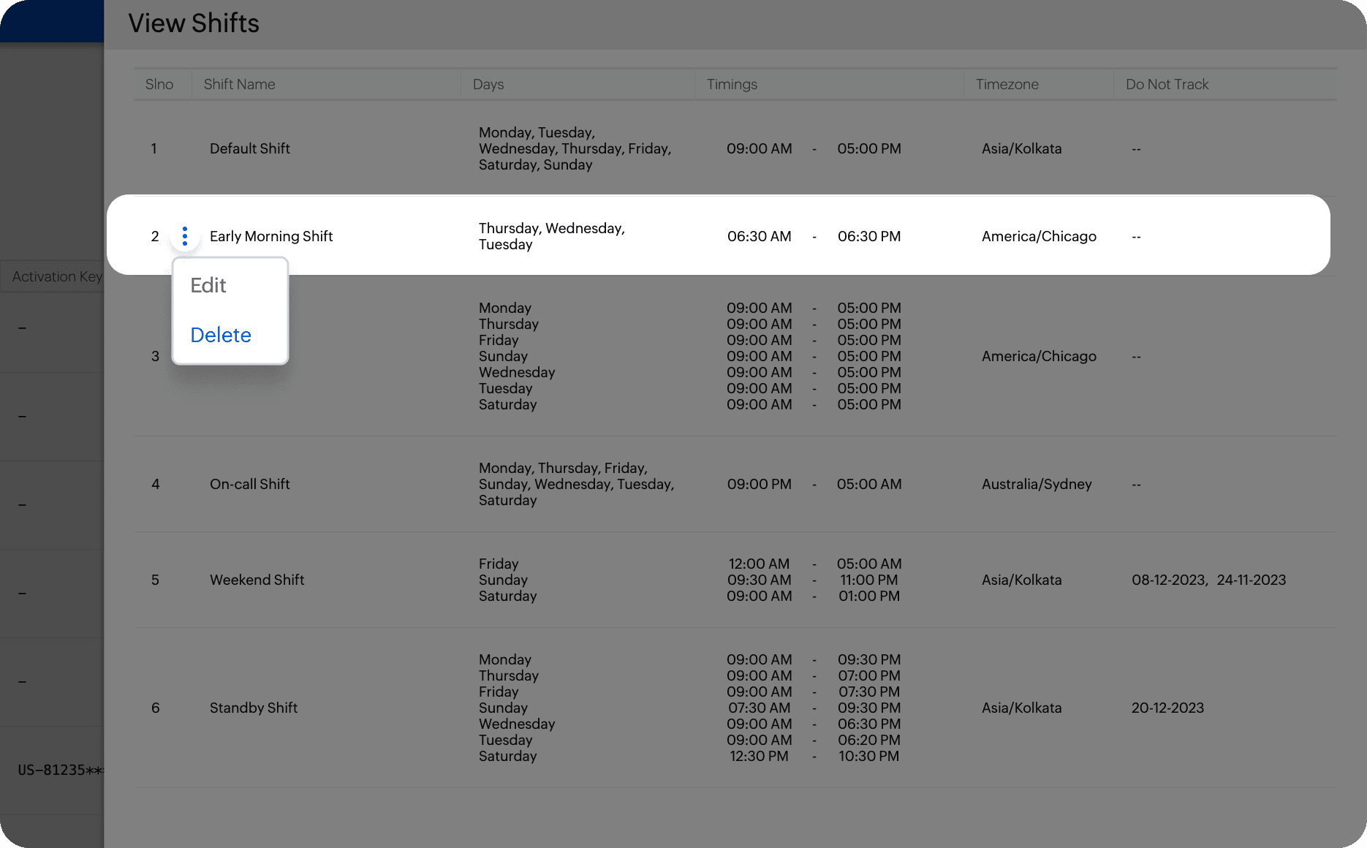Select the Standby Shift row name

[254, 708]
